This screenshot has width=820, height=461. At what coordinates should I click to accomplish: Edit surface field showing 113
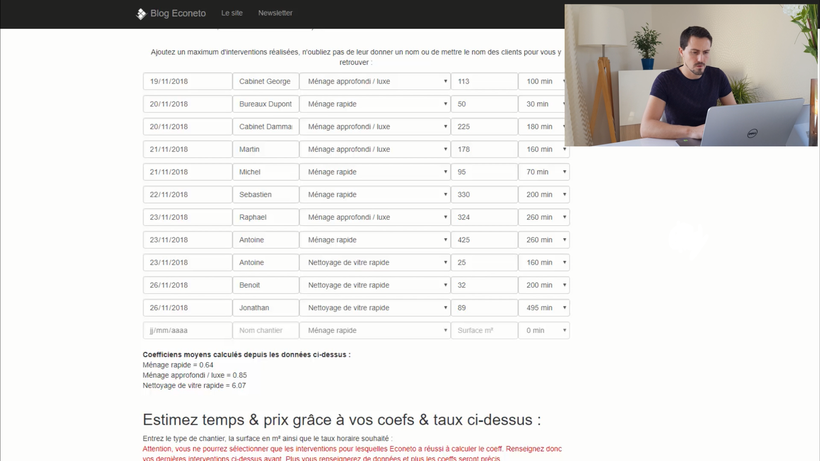pyautogui.click(x=484, y=81)
